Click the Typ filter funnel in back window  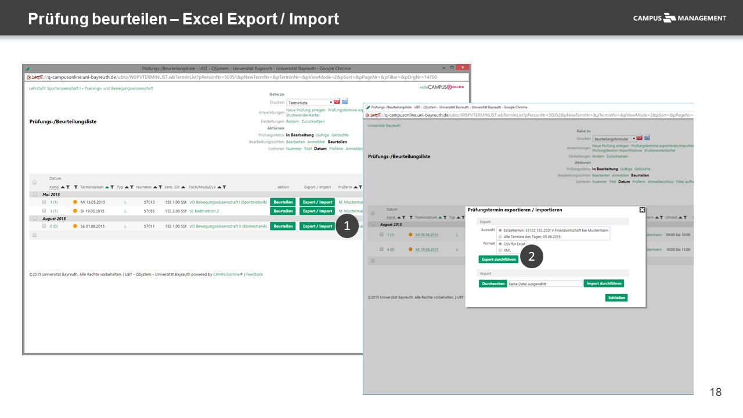(x=132, y=188)
